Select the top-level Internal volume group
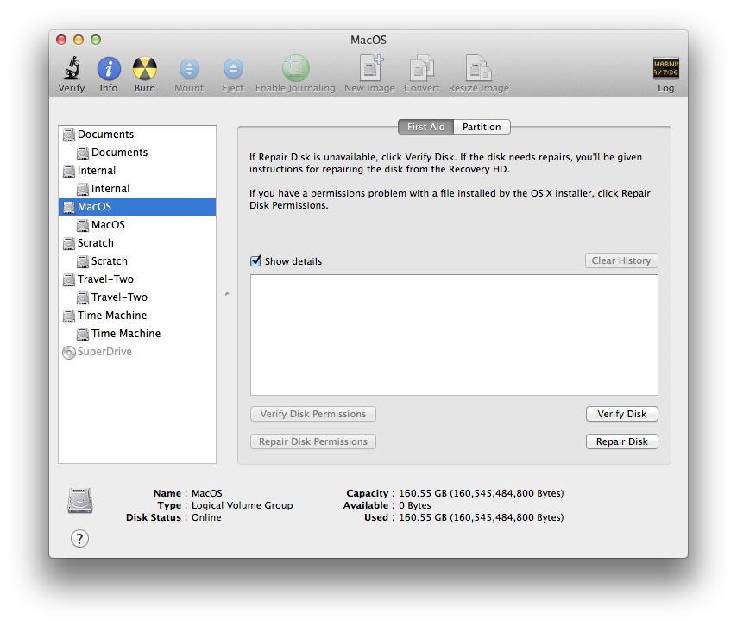This screenshot has width=737, height=626. 137,171
